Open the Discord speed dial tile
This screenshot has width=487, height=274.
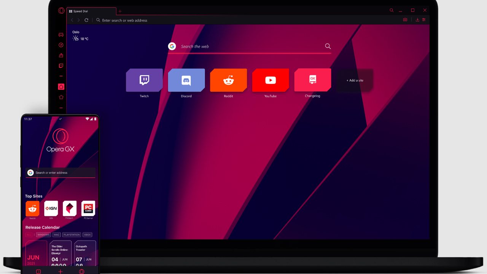pos(186,80)
